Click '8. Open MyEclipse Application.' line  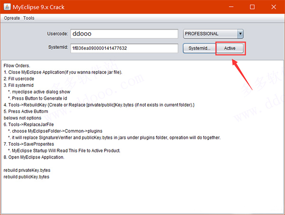pos(34,157)
